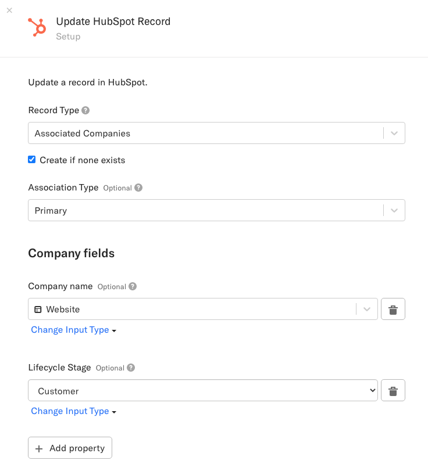Viewport: 428px width, 475px height.
Task: Click the Record Type help icon
Action: tap(85, 110)
